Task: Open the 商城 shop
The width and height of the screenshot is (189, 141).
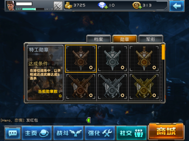Action: [x=166, y=131]
